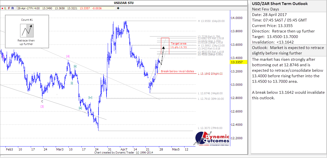Select the 13.7238 Ret 0.786 level label
327x161 pixels.
tap(209, 36)
